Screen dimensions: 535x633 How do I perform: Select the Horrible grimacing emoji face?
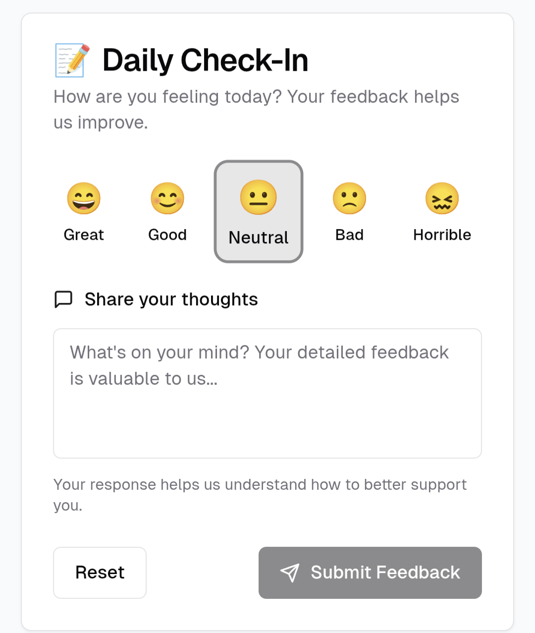coord(442,198)
